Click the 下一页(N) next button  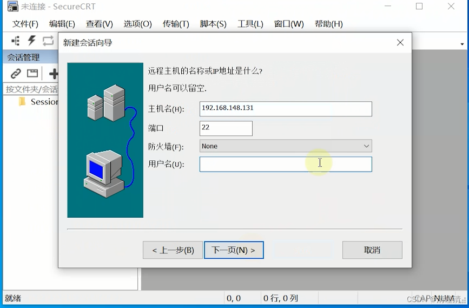[x=234, y=250]
